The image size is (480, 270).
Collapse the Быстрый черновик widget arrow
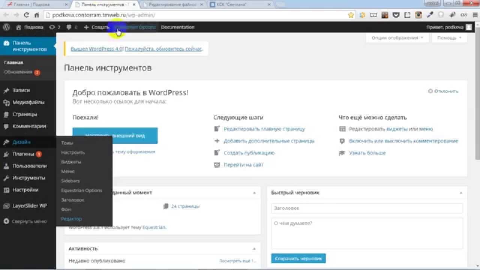point(461,193)
